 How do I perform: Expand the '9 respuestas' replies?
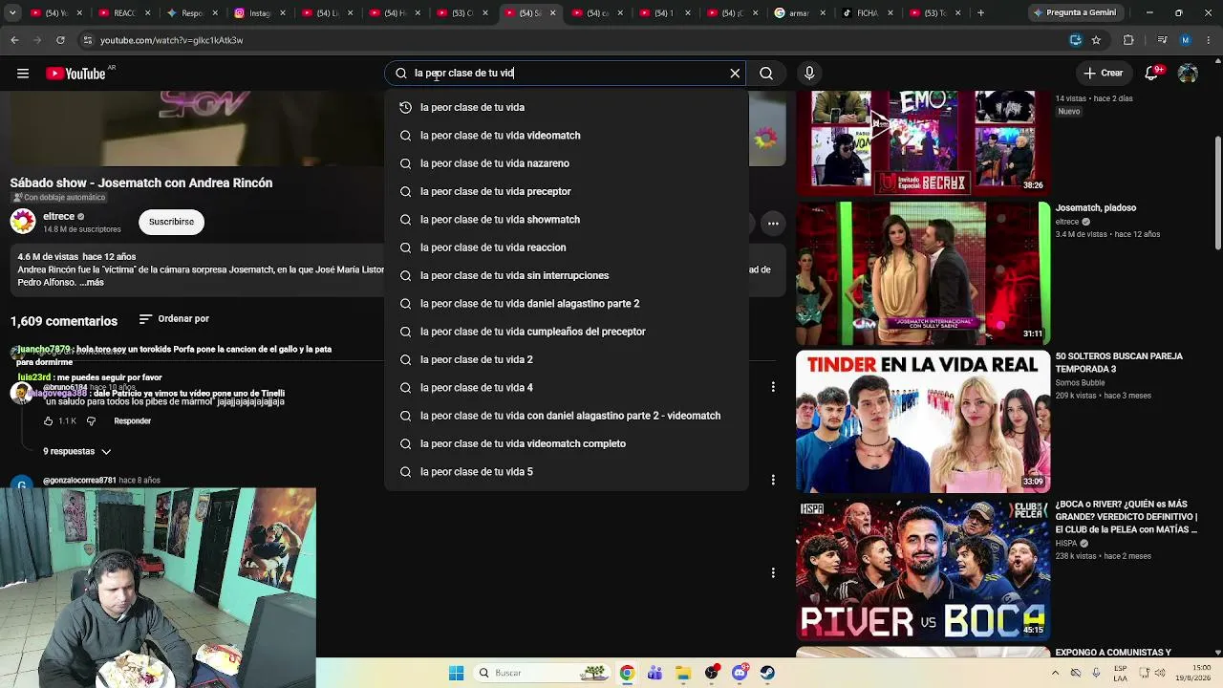coord(77,451)
